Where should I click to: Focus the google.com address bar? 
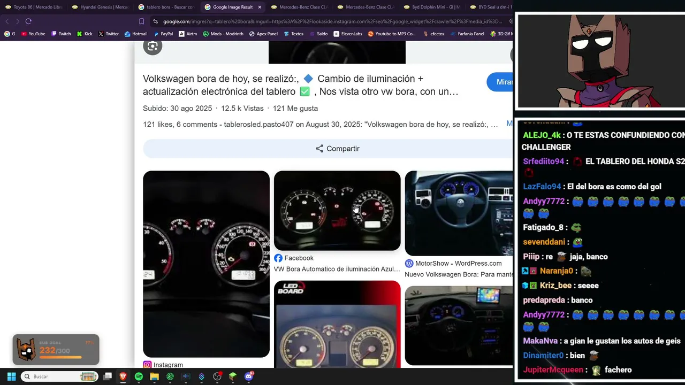point(332,21)
